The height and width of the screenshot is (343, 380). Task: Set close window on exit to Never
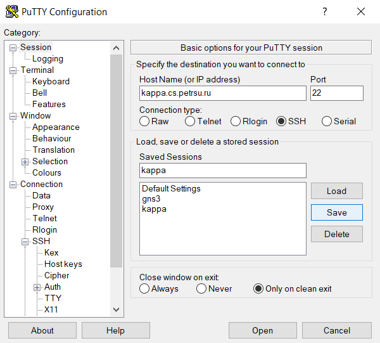pos(201,288)
